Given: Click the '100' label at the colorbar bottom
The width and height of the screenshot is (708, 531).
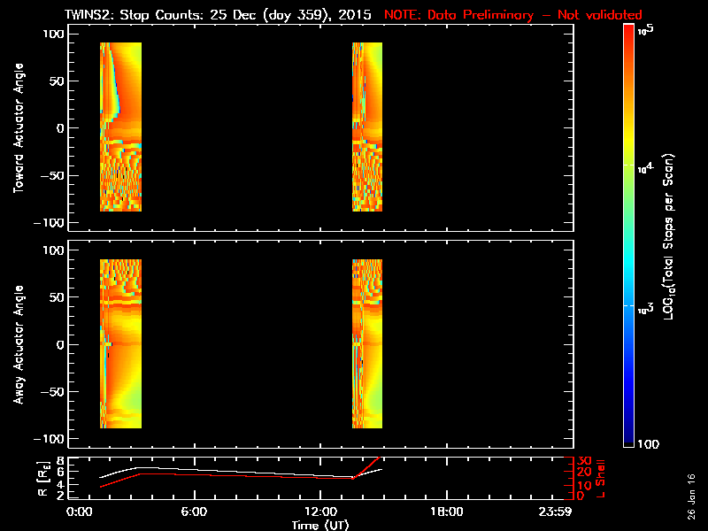Looking at the screenshot, I should click(x=649, y=444).
